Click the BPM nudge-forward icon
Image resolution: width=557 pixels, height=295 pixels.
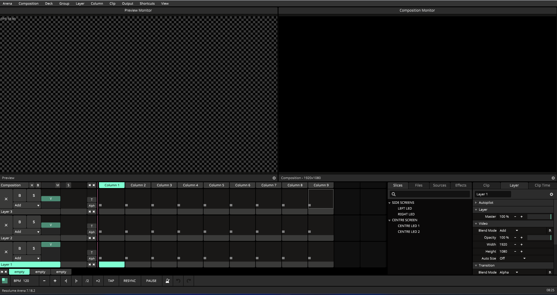(x=76, y=281)
